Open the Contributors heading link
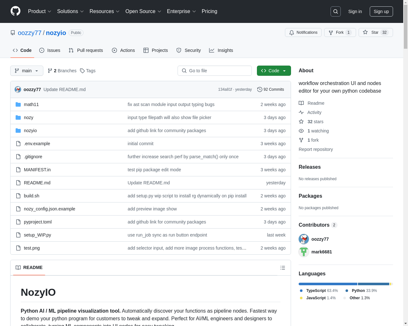The height and width of the screenshot is (326, 408). click(318, 225)
